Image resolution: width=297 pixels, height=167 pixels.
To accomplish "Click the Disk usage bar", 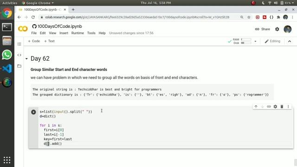I will [x=246, y=43].
